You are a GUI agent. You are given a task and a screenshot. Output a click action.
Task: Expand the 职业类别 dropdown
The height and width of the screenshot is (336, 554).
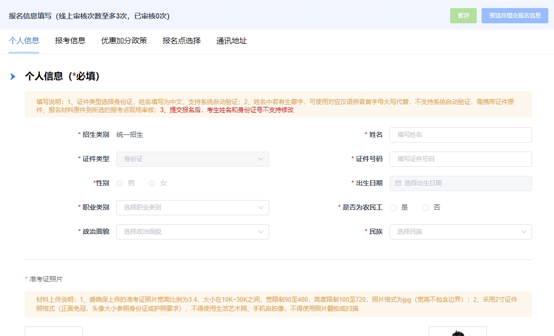(192, 208)
